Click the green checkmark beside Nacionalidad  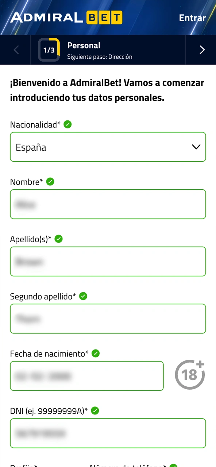point(67,124)
